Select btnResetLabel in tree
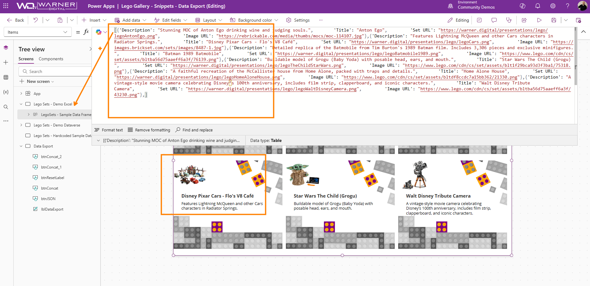This screenshot has height=286, width=590. (53, 177)
